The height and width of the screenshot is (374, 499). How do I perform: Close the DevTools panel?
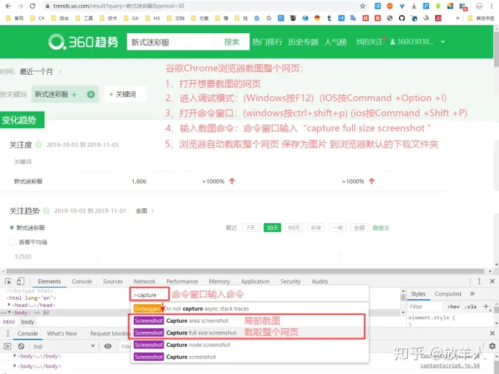click(x=492, y=281)
